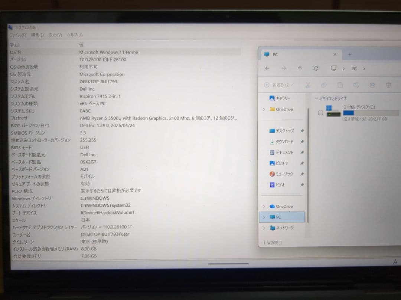Select the PC tab in File Explorer

(x=275, y=54)
